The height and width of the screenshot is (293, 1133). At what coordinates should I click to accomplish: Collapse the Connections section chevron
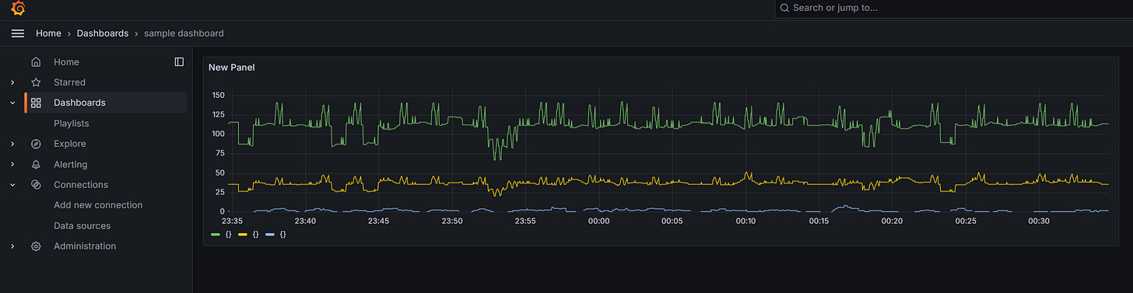point(12,185)
